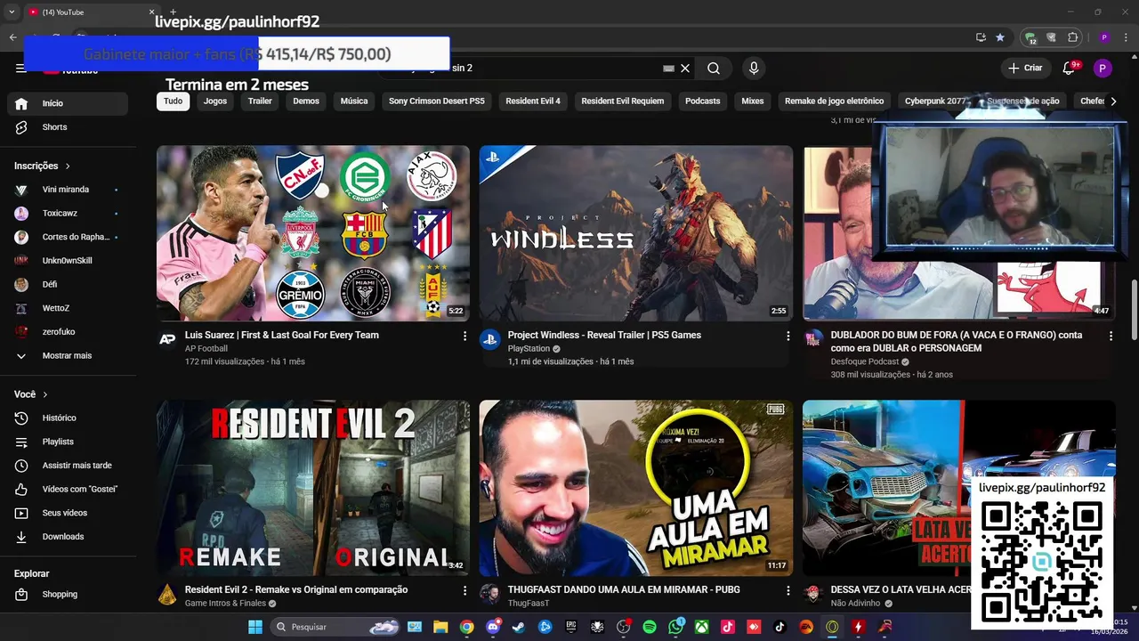Open Vini miranda subscription channel
1139x641 pixels.
pos(68,190)
